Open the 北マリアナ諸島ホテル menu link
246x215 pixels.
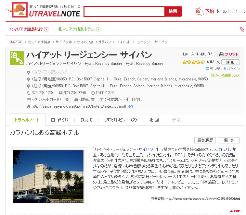point(76,29)
